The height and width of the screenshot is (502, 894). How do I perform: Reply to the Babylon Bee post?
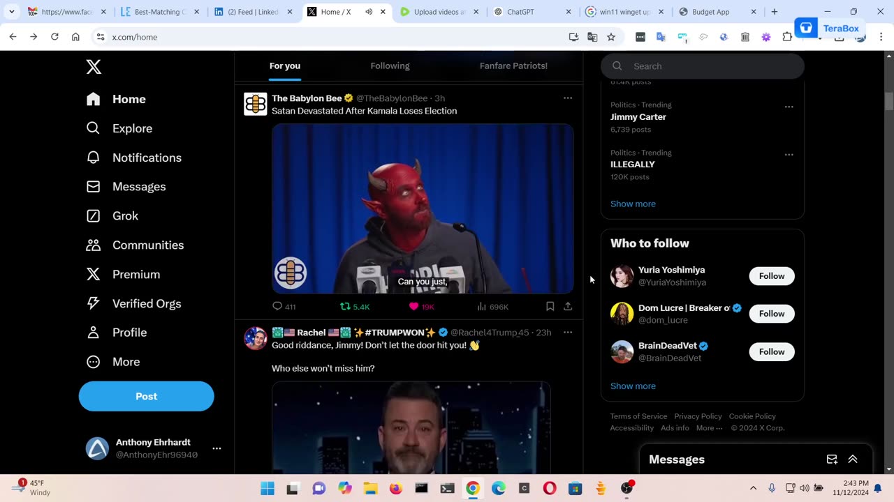[x=284, y=307]
